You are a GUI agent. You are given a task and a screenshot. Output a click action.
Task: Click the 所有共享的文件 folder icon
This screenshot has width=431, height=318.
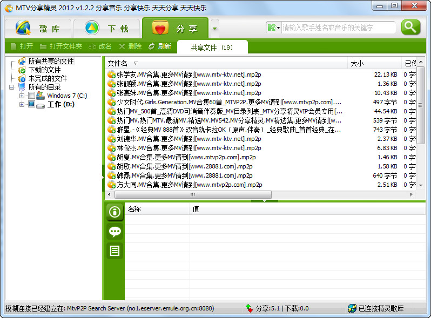click(22, 62)
